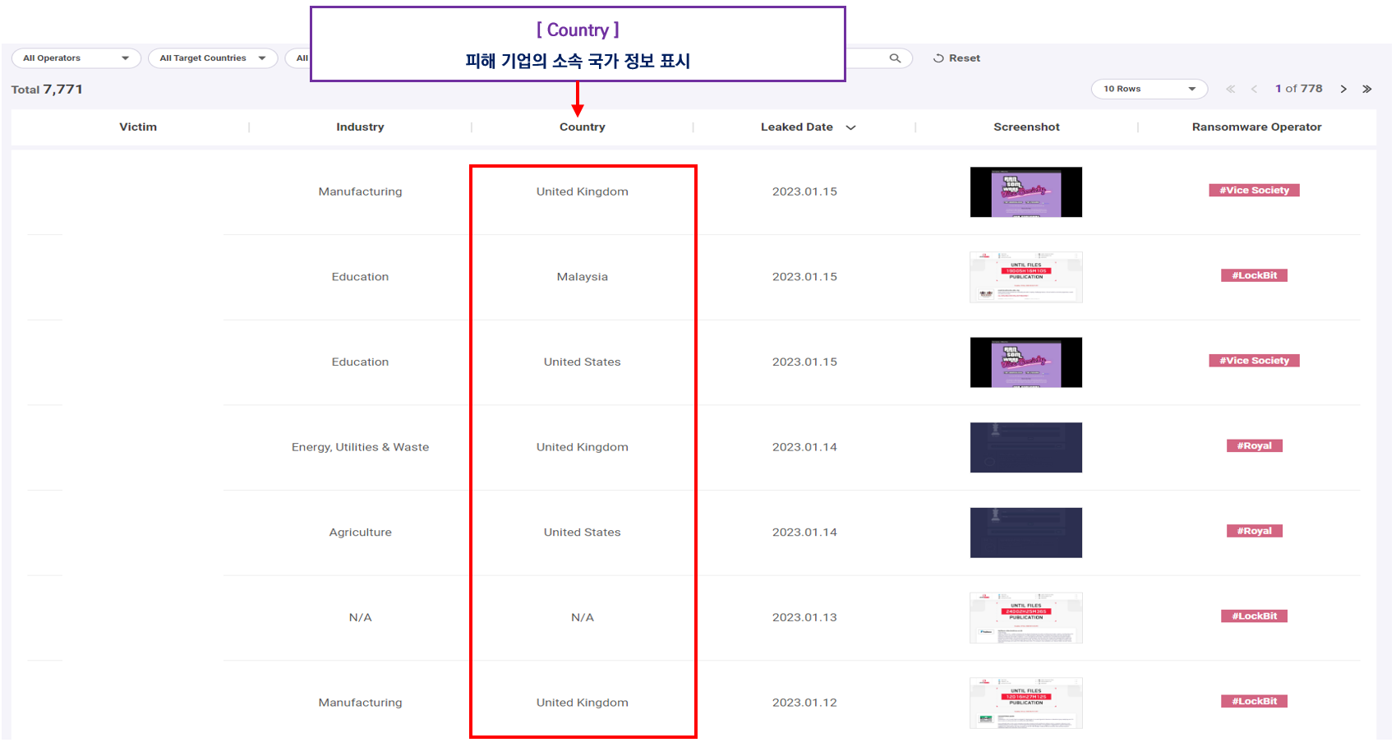1396x747 pixels.
Task: Open Malaysia row LockBit screenshot thumbnail
Action: (x=1026, y=277)
